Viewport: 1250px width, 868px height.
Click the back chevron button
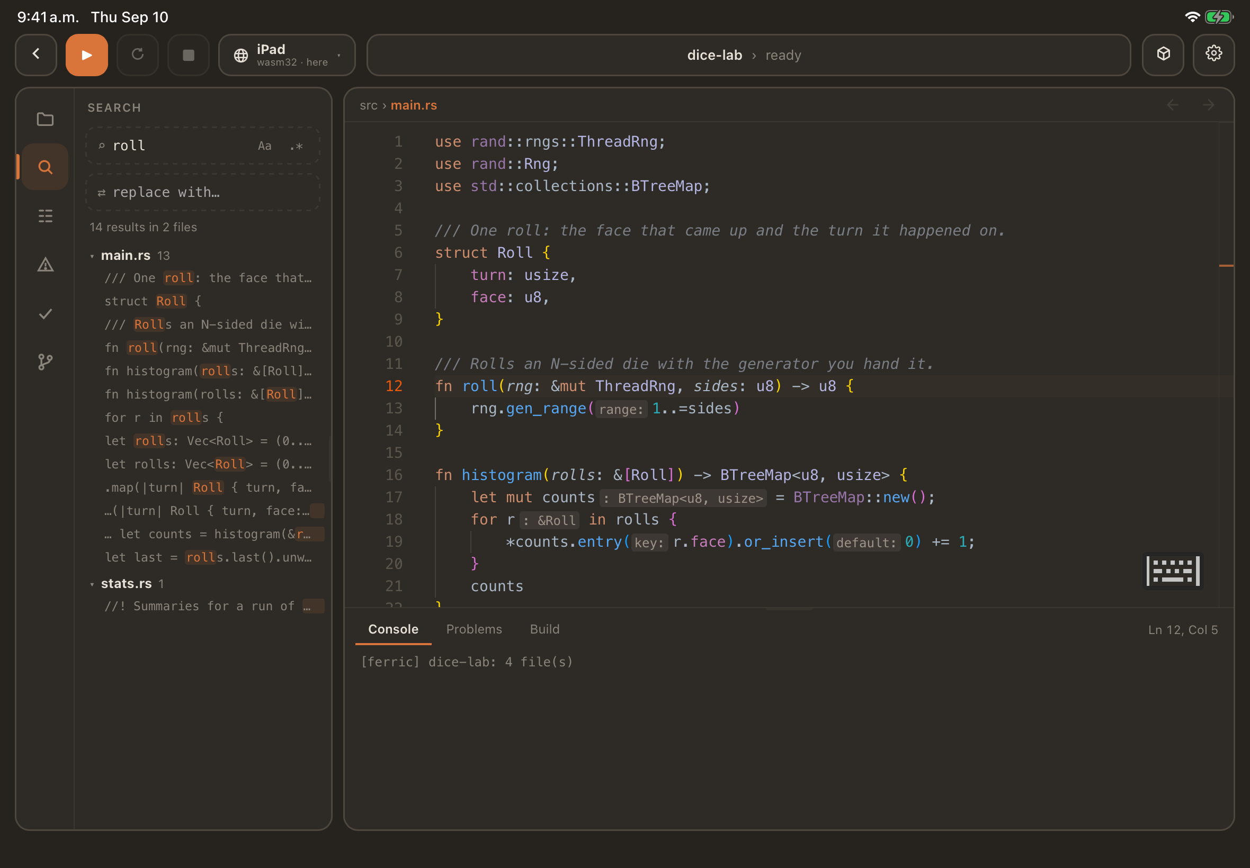click(x=36, y=55)
